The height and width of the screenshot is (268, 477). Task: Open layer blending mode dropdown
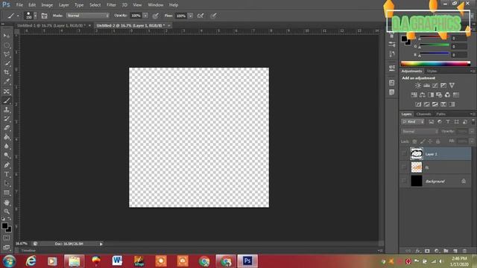[x=420, y=132]
